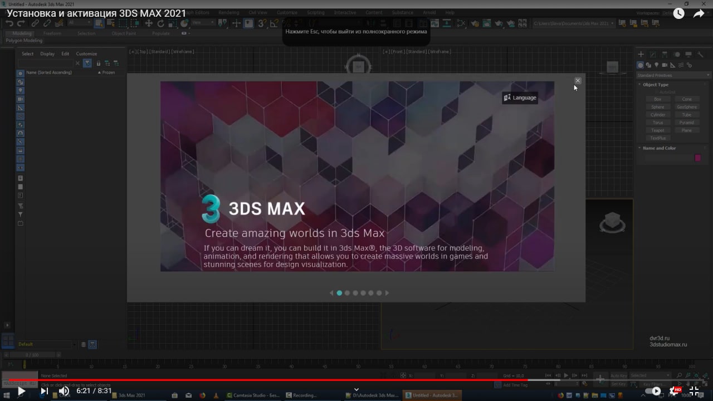
Task: Create a Cylinder primitive
Action: point(658,115)
